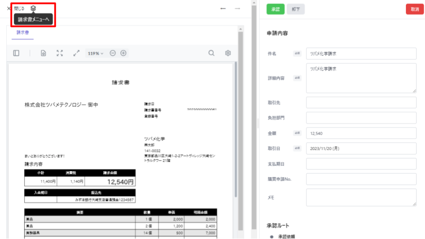Image resolution: width=425 pixels, height=239 pixels.
Task: Click the green 承認 button
Action: tap(275, 9)
